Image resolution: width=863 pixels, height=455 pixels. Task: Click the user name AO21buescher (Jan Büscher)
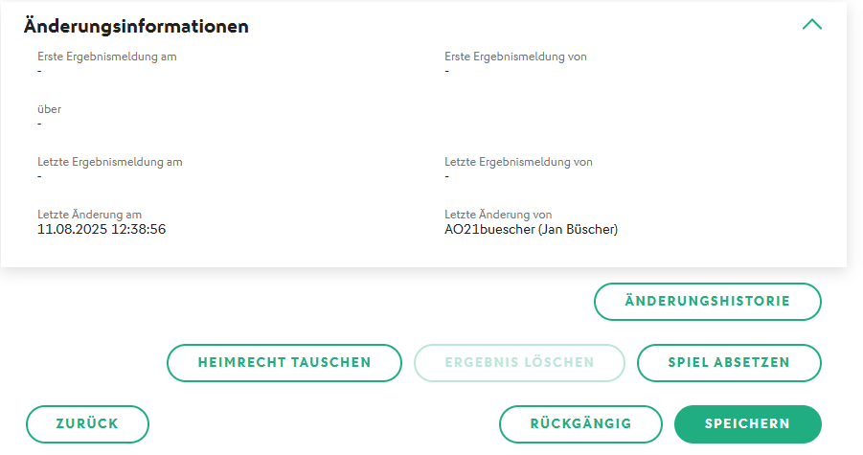[x=531, y=229]
